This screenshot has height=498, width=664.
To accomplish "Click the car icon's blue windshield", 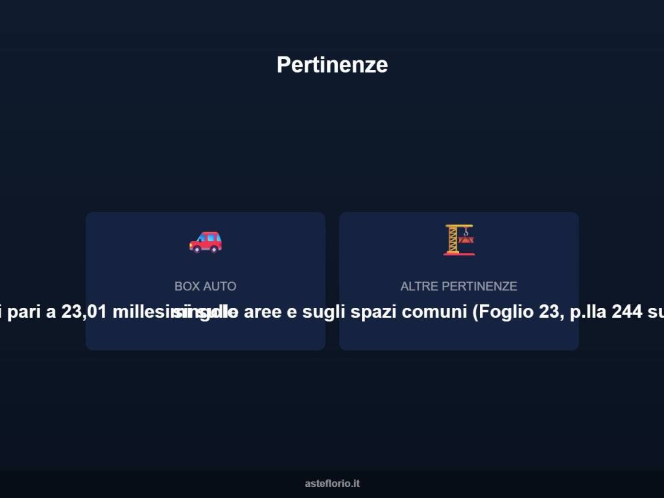I will click(201, 239).
